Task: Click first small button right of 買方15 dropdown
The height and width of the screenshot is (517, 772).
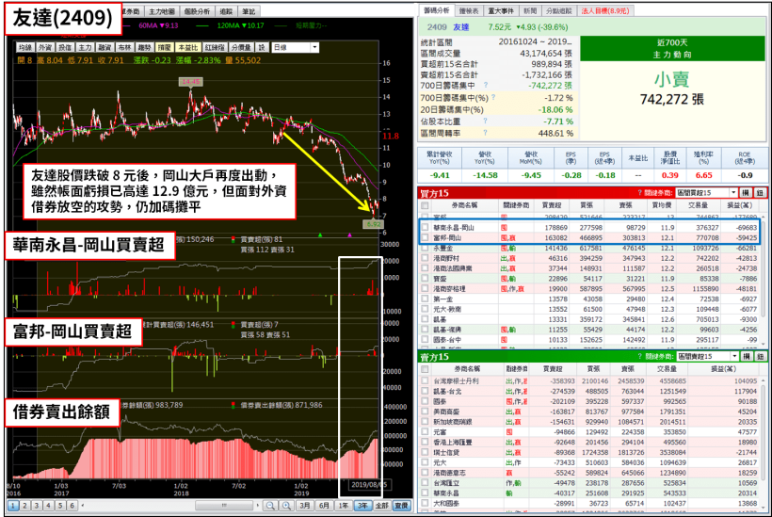Action: 746,192
